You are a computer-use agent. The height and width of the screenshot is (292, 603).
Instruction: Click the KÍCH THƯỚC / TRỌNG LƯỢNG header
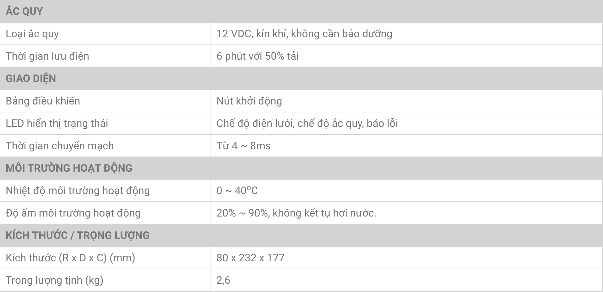pos(78,235)
